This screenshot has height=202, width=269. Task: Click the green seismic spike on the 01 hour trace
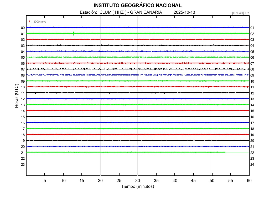pos(74,33)
